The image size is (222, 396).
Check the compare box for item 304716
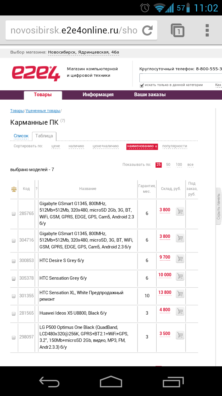(14, 240)
